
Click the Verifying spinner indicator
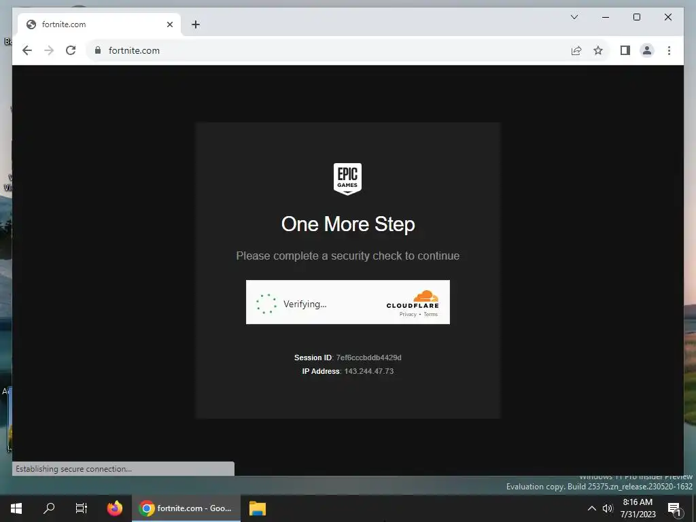(266, 304)
